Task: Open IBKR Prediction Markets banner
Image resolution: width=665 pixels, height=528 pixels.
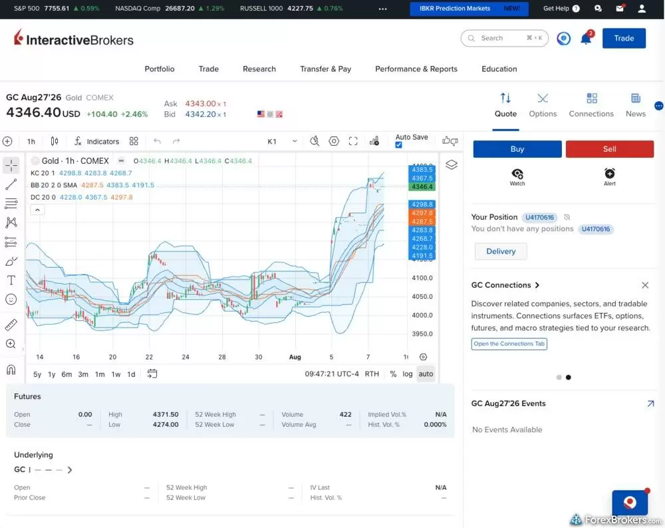Action: tap(469, 9)
